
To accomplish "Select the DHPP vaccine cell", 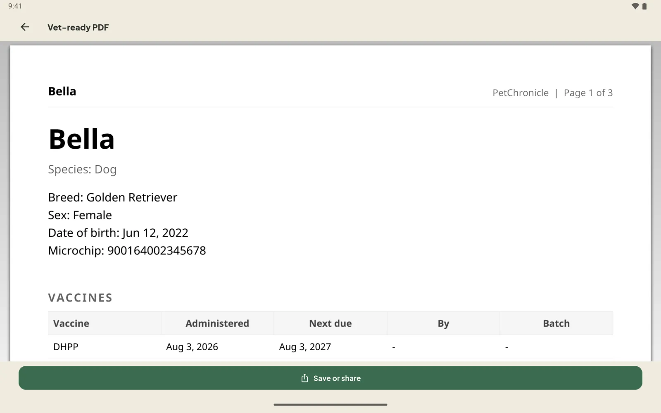I will (x=66, y=347).
